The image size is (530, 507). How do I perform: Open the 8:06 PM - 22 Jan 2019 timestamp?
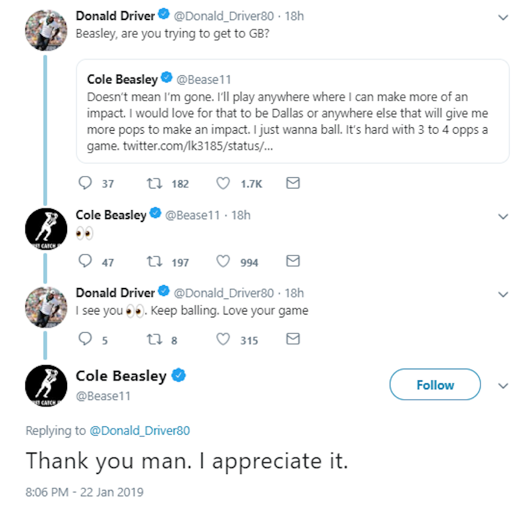(84, 492)
